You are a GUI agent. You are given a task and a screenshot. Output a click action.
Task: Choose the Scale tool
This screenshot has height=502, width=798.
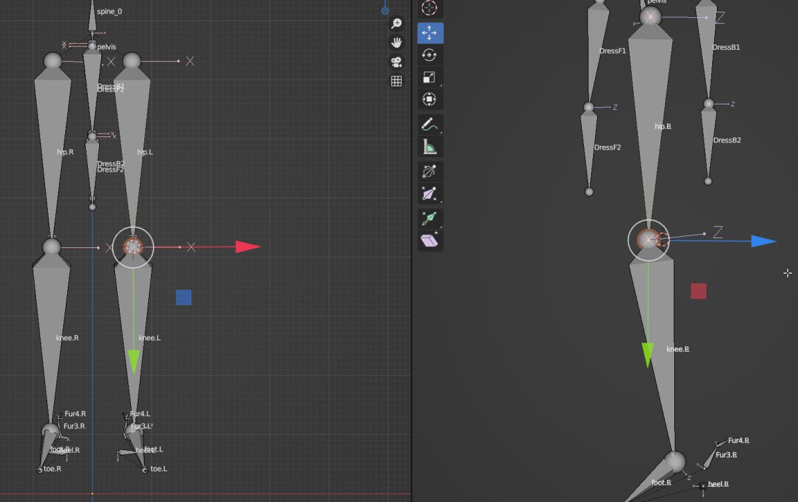[x=430, y=77]
